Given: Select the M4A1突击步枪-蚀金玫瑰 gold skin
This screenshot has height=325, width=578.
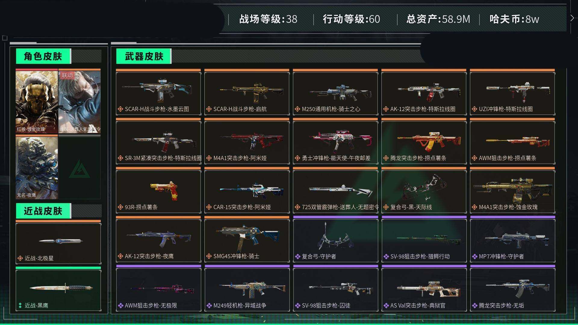Looking at the screenshot, I should click(512, 192).
